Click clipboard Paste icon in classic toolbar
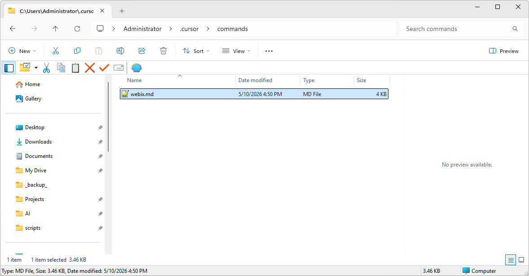 tap(75, 68)
